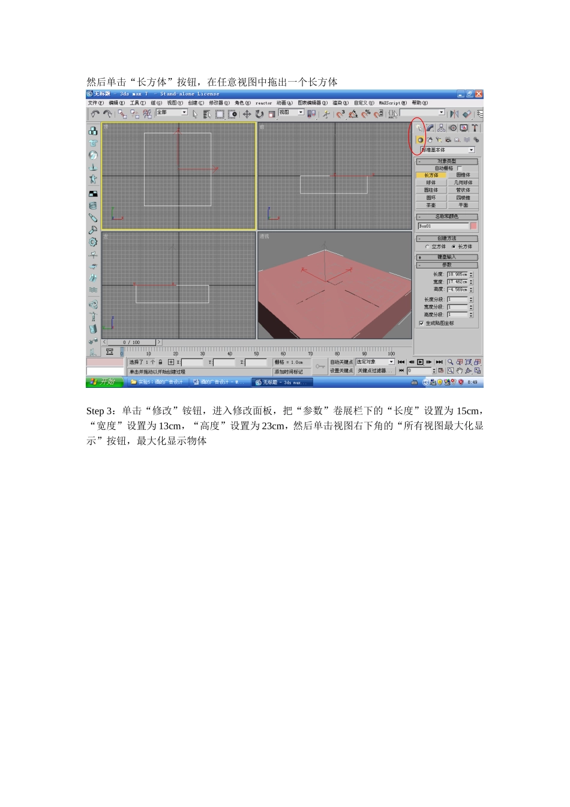Click the Undo arrow in main toolbar
Image resolution: width=570 pixels, height=807 pixels.
95,114
